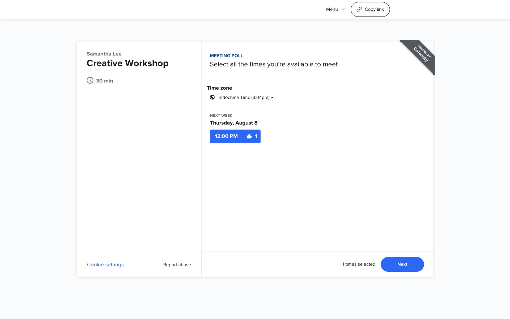Click the blue Next button
The image size is (510, 319).
point(402,264)
